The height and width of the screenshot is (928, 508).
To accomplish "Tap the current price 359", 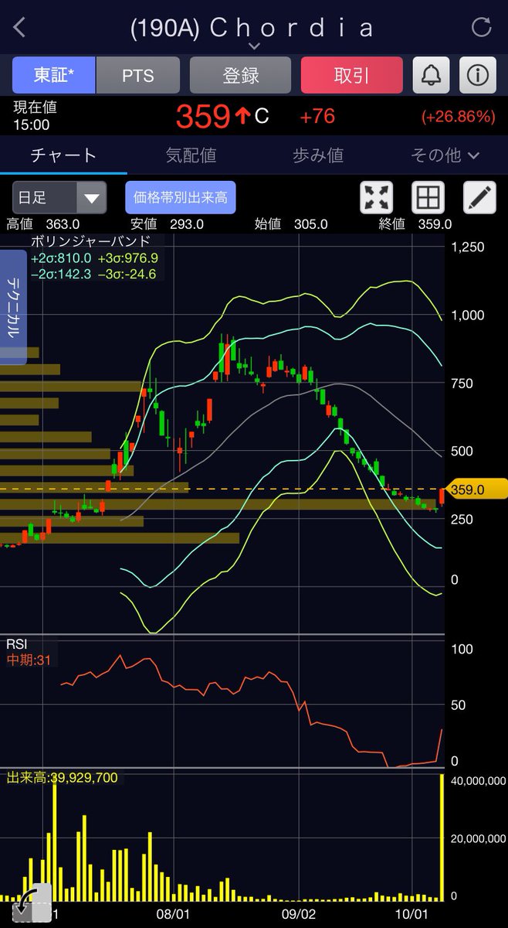I will pyautogui.click(x=203, y=117).
